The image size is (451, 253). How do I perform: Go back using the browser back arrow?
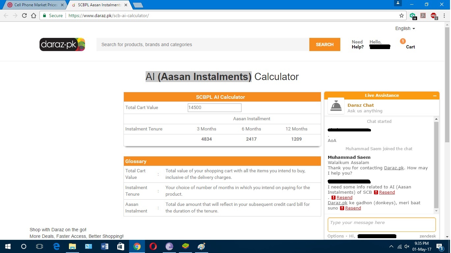tap(6, 15)
